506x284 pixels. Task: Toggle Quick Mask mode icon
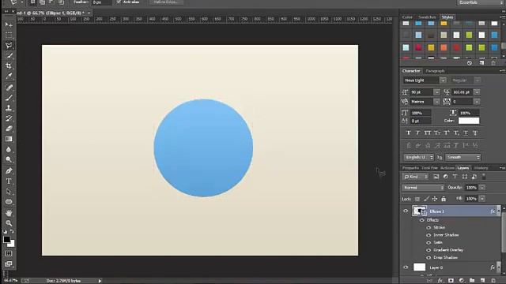[x=9, y=254]
